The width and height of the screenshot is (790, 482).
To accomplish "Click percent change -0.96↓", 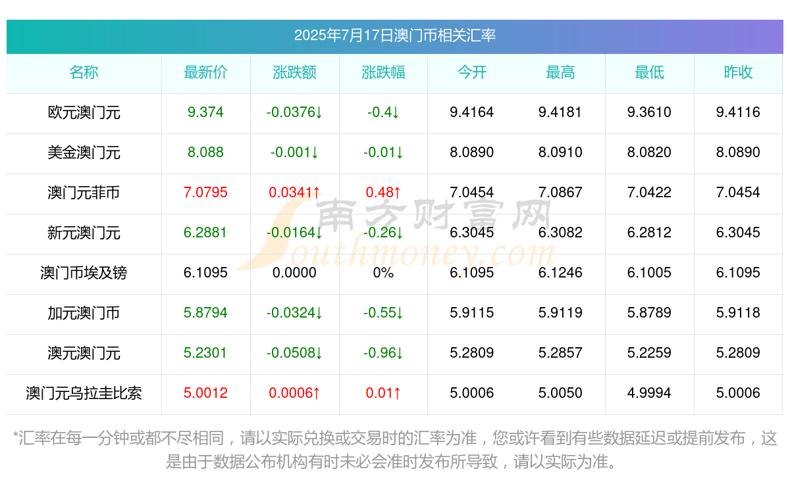I will click(384, 353).
